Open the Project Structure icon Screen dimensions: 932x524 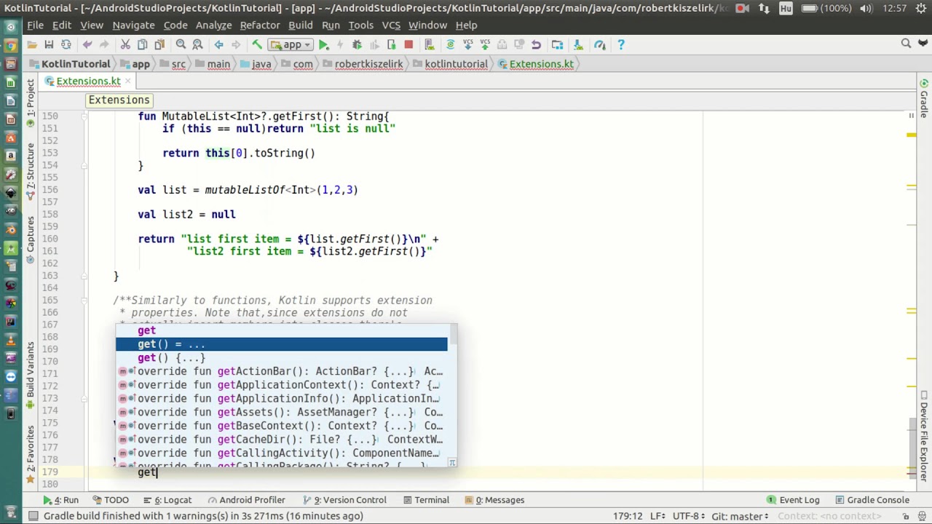pyautogui.click(x=557, y=44)
